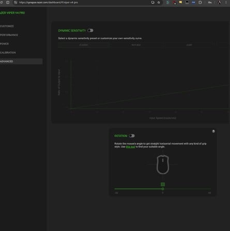Click the browser address bar URL
The image size is (230, 231).
click(49, 3)
